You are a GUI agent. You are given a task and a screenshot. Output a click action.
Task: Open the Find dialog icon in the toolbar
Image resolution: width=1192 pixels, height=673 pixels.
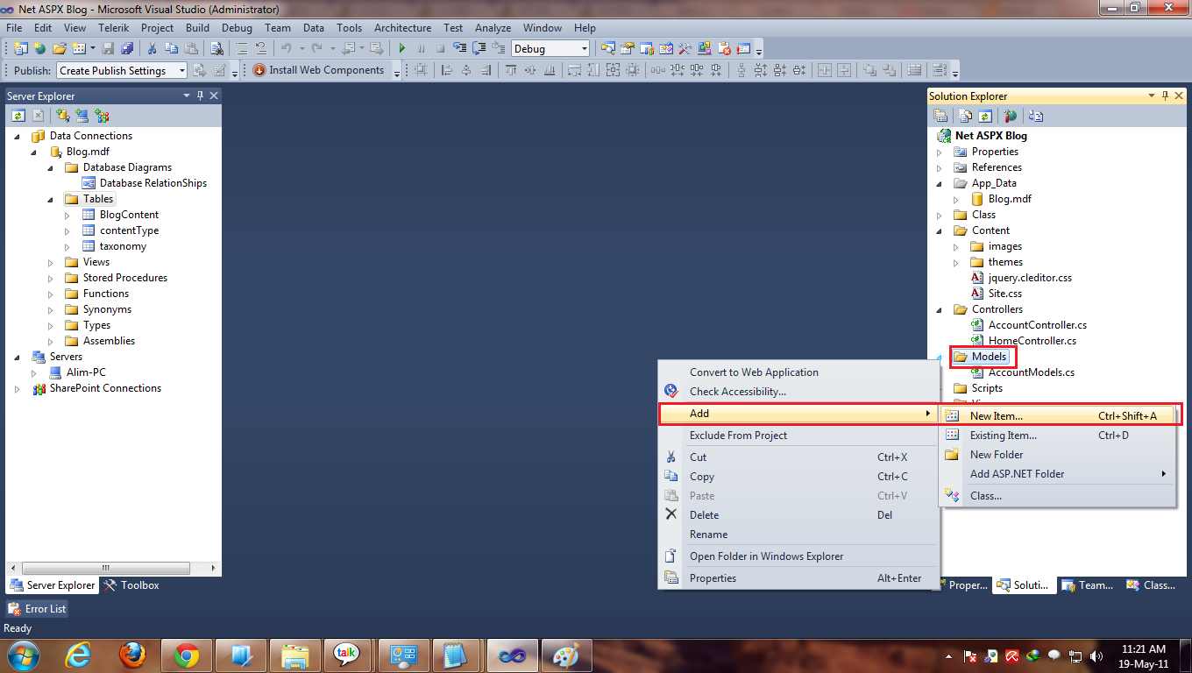click(216, 48)
